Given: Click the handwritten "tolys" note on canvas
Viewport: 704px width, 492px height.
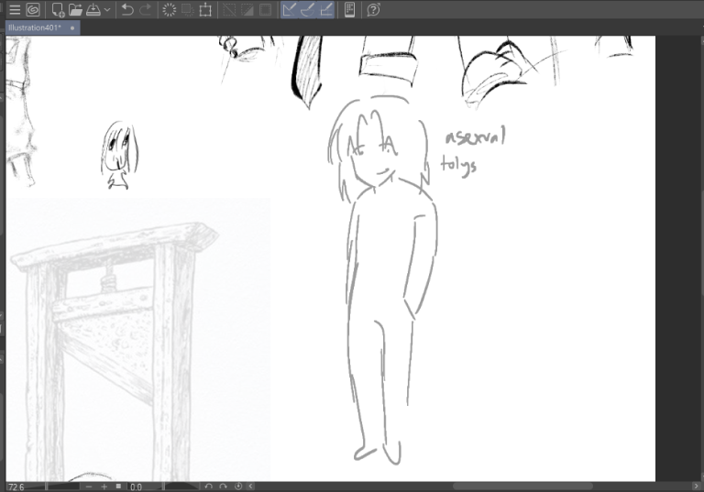Looking at the screenshot, I should [458, 165].
